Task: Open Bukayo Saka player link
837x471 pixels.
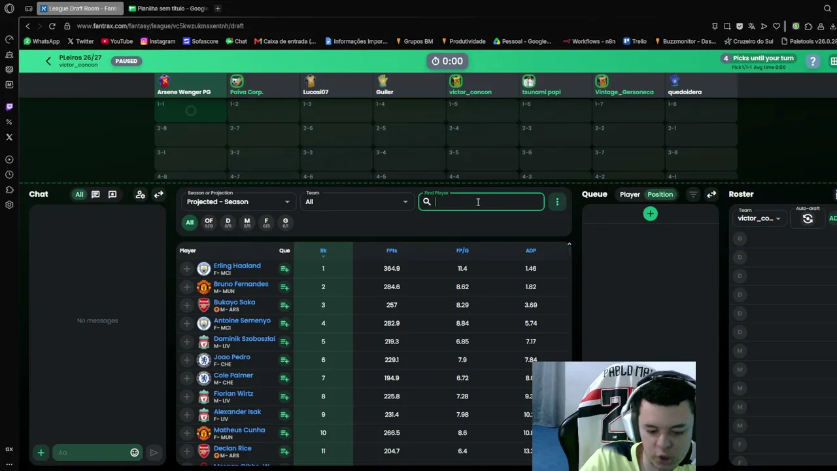Action: click(234, 302)
